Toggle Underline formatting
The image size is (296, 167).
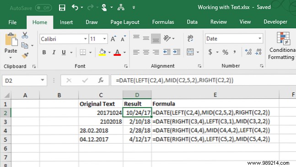[64, 52]
